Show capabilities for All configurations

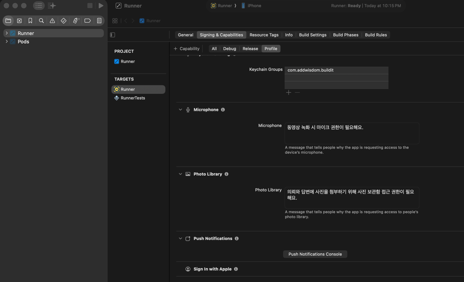tap(214, 49)
